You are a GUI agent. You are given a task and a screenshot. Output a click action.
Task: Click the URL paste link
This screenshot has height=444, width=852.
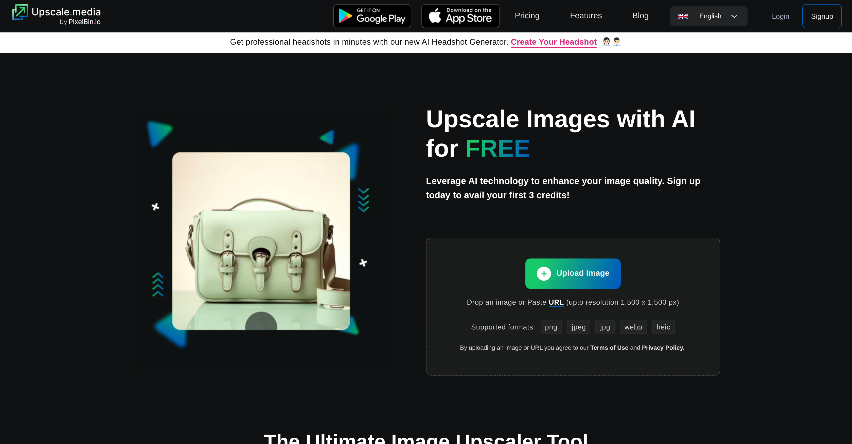pos(556,302)
